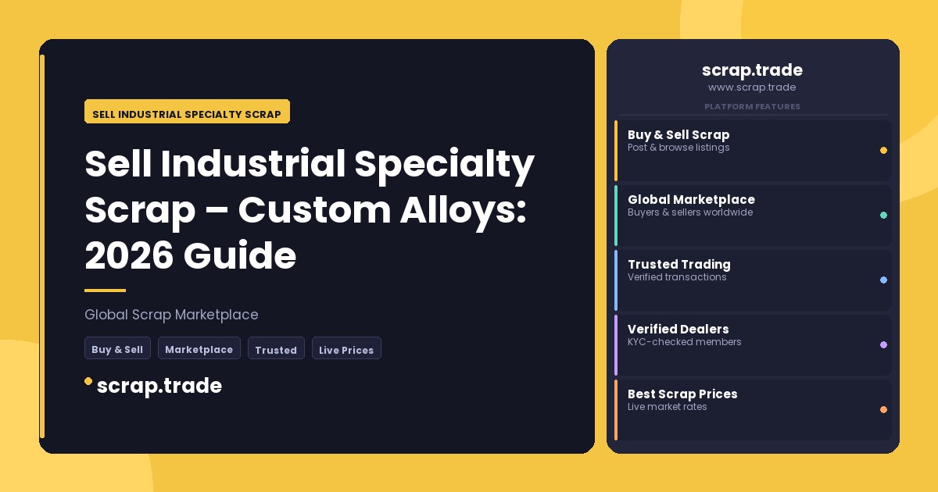The width and height of the screenshot is (938, 492).
Task: Click the 'Sell Industrial Specialty Scrap' headline
Action: click(310, 210)
